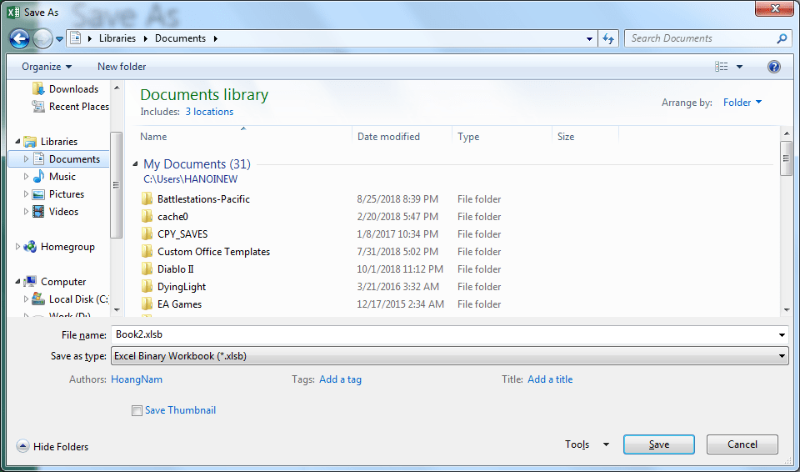Open the recent locations dropdown arrow
The image size is (800, 472).
point(59,39)
